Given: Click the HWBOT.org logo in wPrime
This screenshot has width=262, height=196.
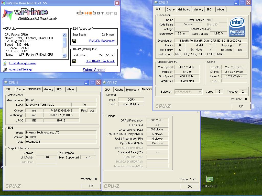Looking at the screenshot, I should 97,13.
